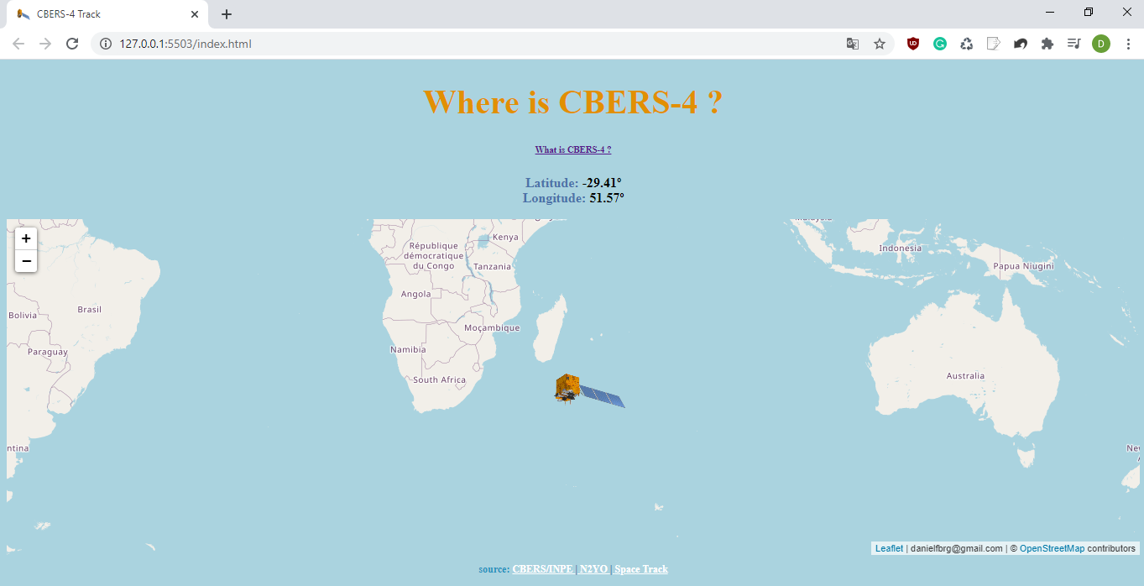Open the N2YO source link
The width and height of the screenshot is (1144, 586).
coord(593,569)
